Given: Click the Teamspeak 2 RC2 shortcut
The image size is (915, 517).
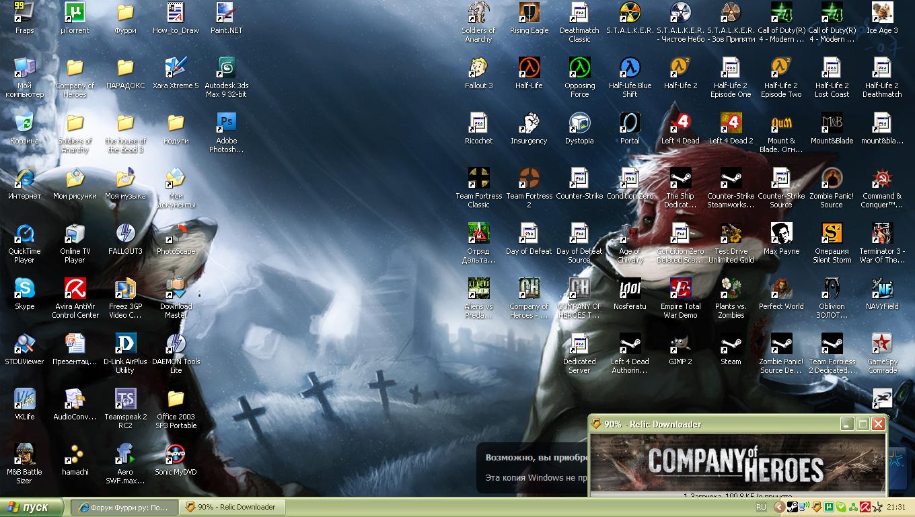Looking at the screenshot, I should tap(125, 399).
